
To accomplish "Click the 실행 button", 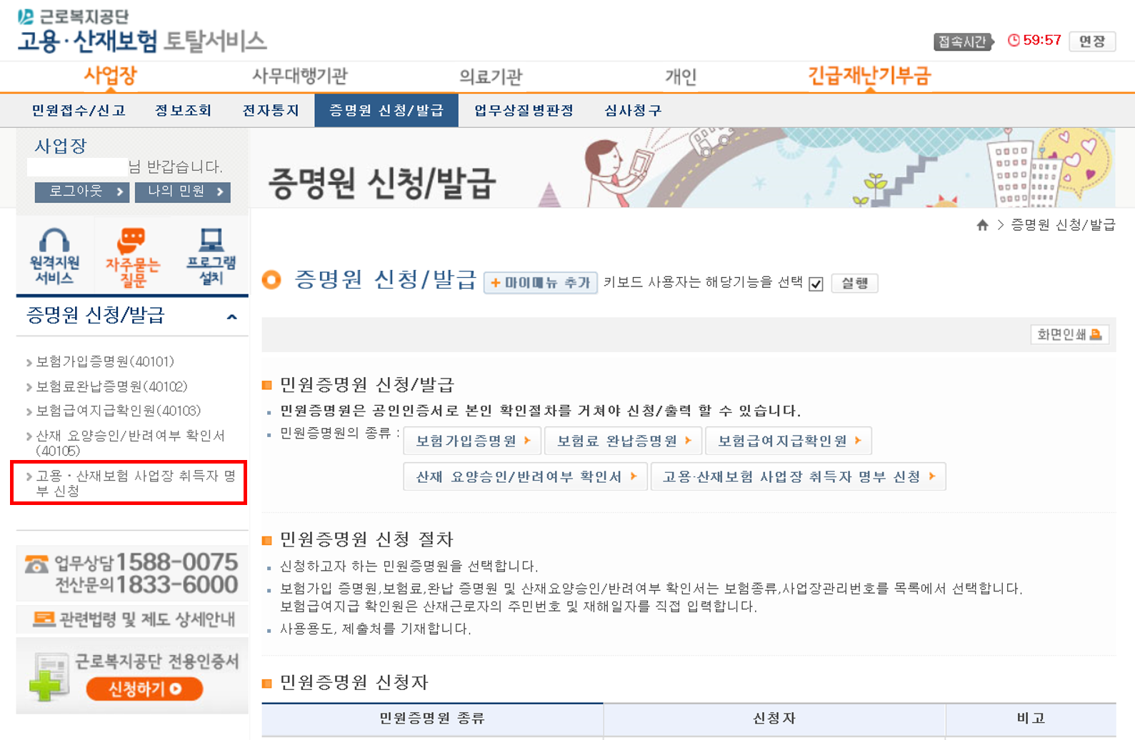I will 854,283.
